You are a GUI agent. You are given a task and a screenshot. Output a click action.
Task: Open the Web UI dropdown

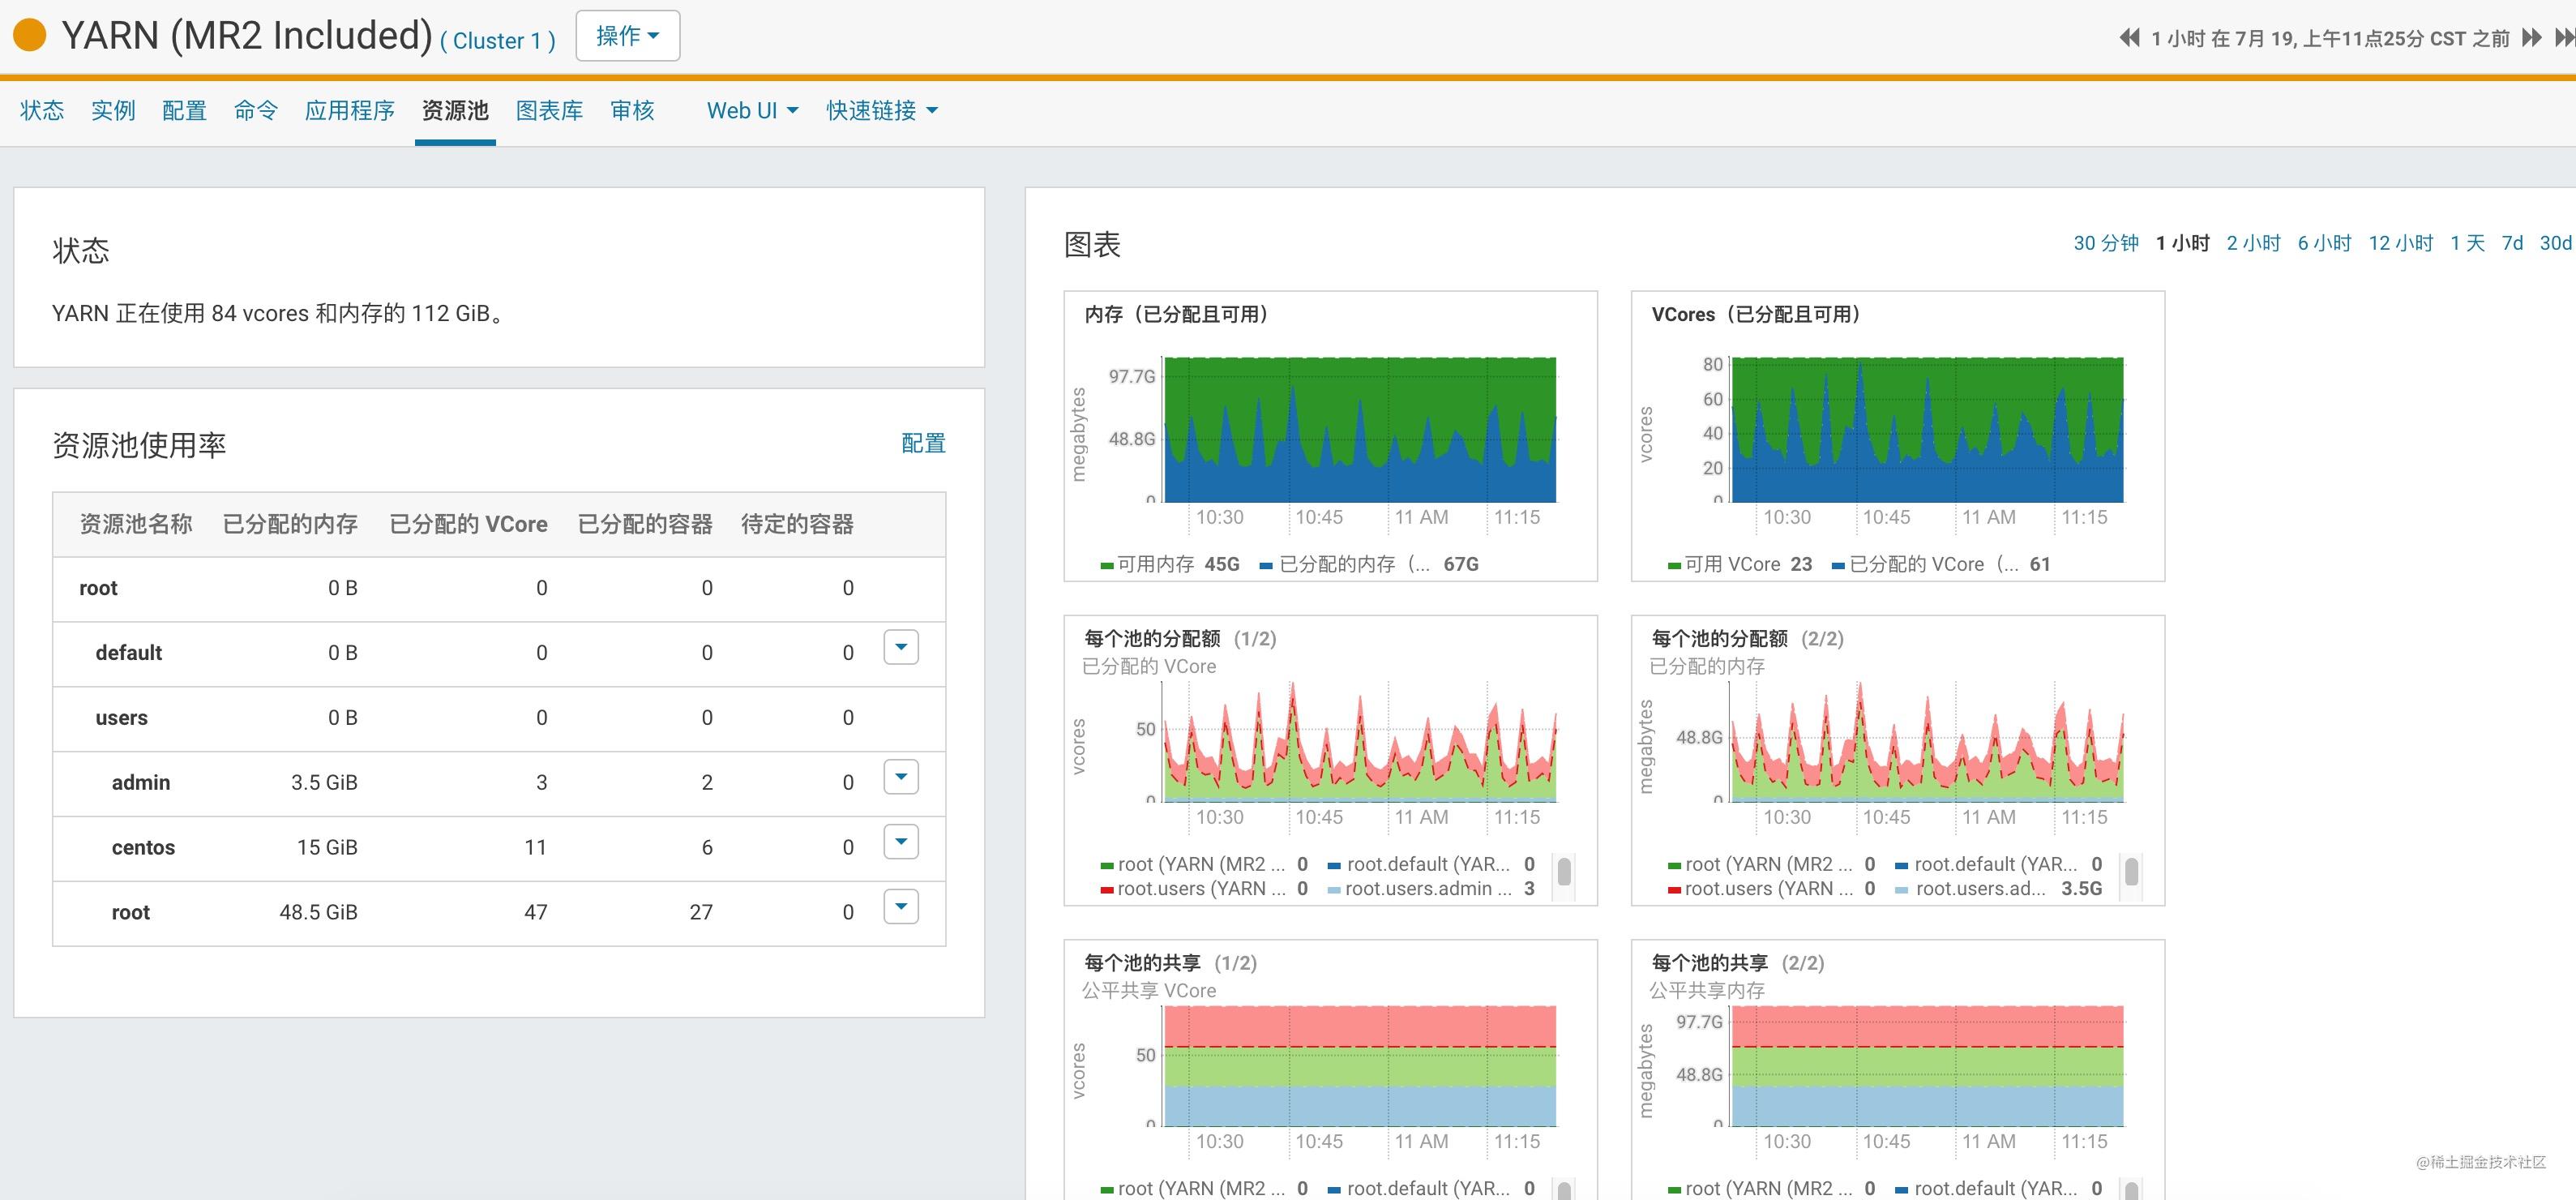click(x=750, y=110)
